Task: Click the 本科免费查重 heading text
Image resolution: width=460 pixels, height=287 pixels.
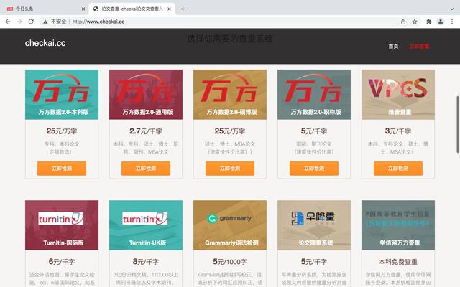Action: coord(398,262)
